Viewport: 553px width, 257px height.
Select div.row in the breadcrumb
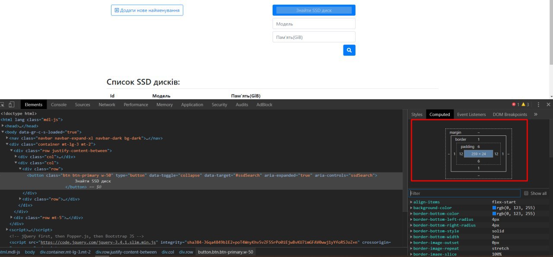(x=186, y=252)
